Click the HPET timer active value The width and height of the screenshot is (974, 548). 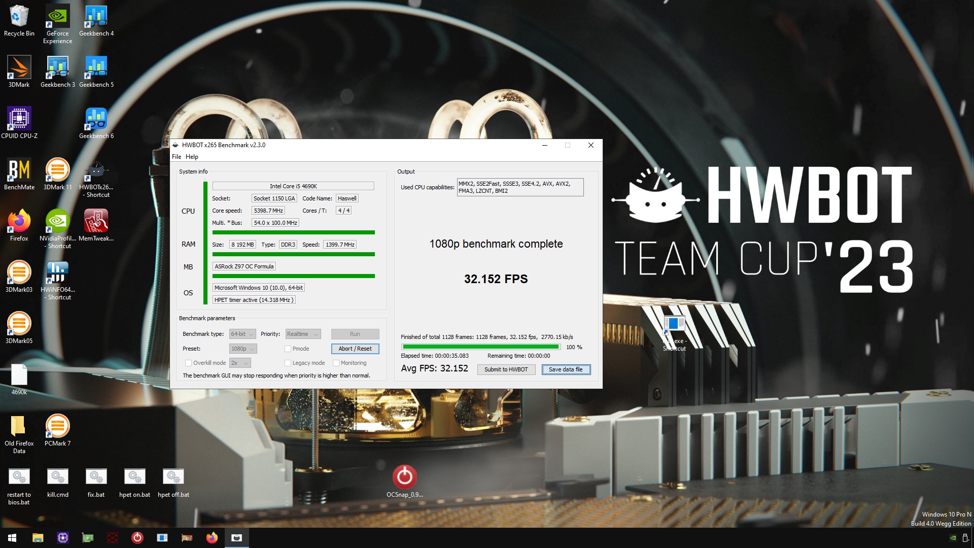click(x=253, y=300)
